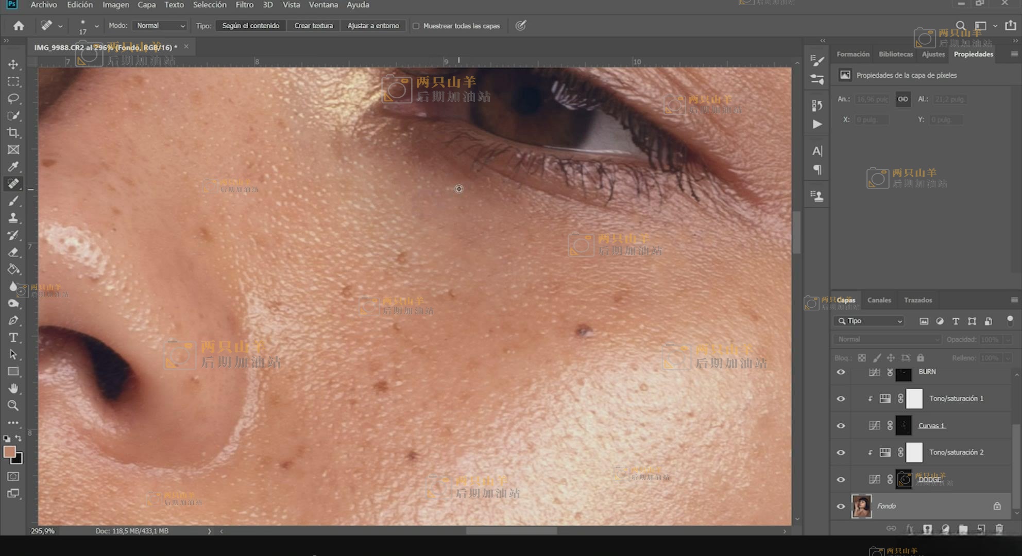
Task: Click the delete layer trash icon
Action: [999, 529]
